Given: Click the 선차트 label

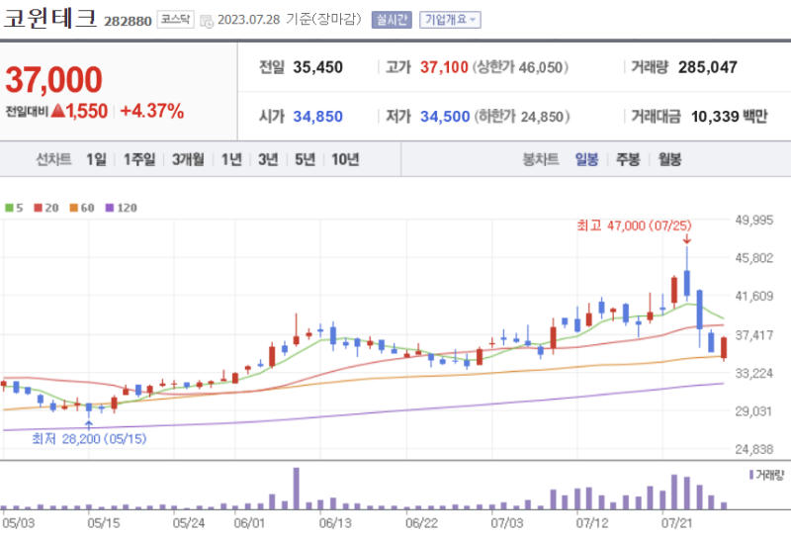Looking at the screenshot, I should tap(53, 159).
